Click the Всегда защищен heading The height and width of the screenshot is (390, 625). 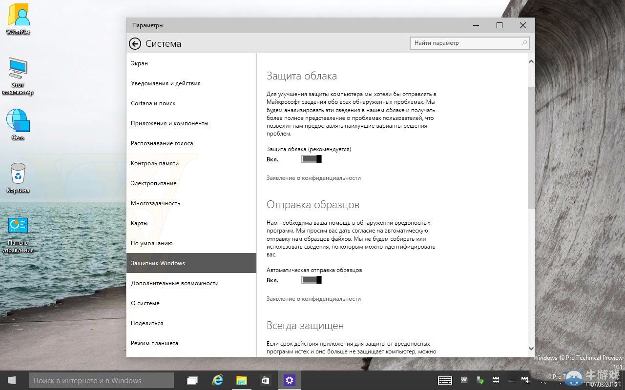305,326
